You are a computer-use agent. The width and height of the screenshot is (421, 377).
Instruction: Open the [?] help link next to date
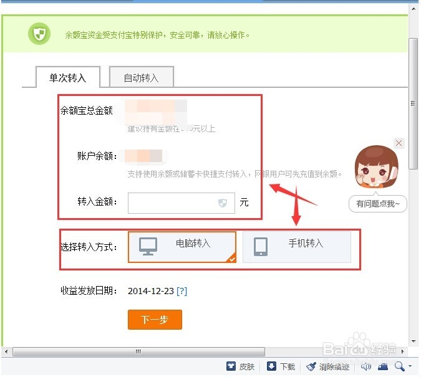pos(181,291)
